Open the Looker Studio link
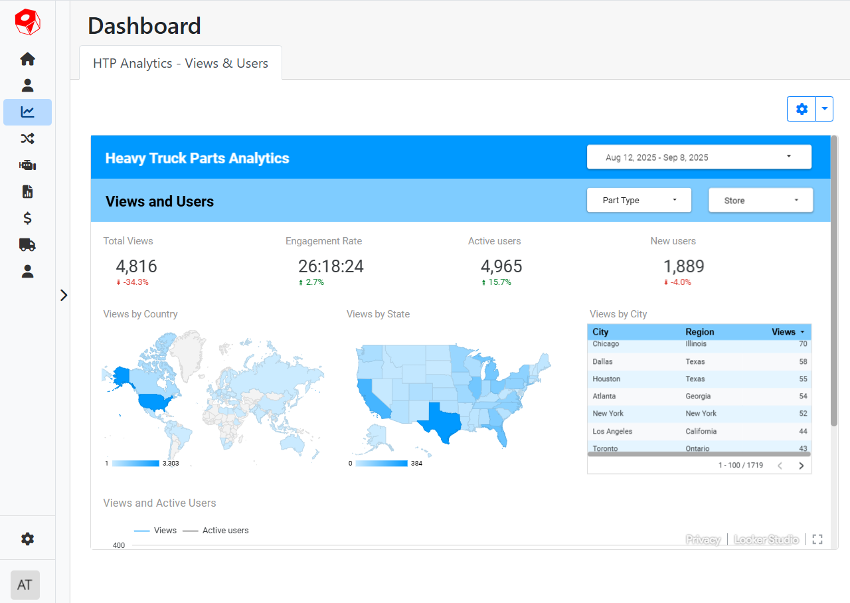Image resolution: width=850 pixels, height=603 pixels. click(x=766, y=540)
